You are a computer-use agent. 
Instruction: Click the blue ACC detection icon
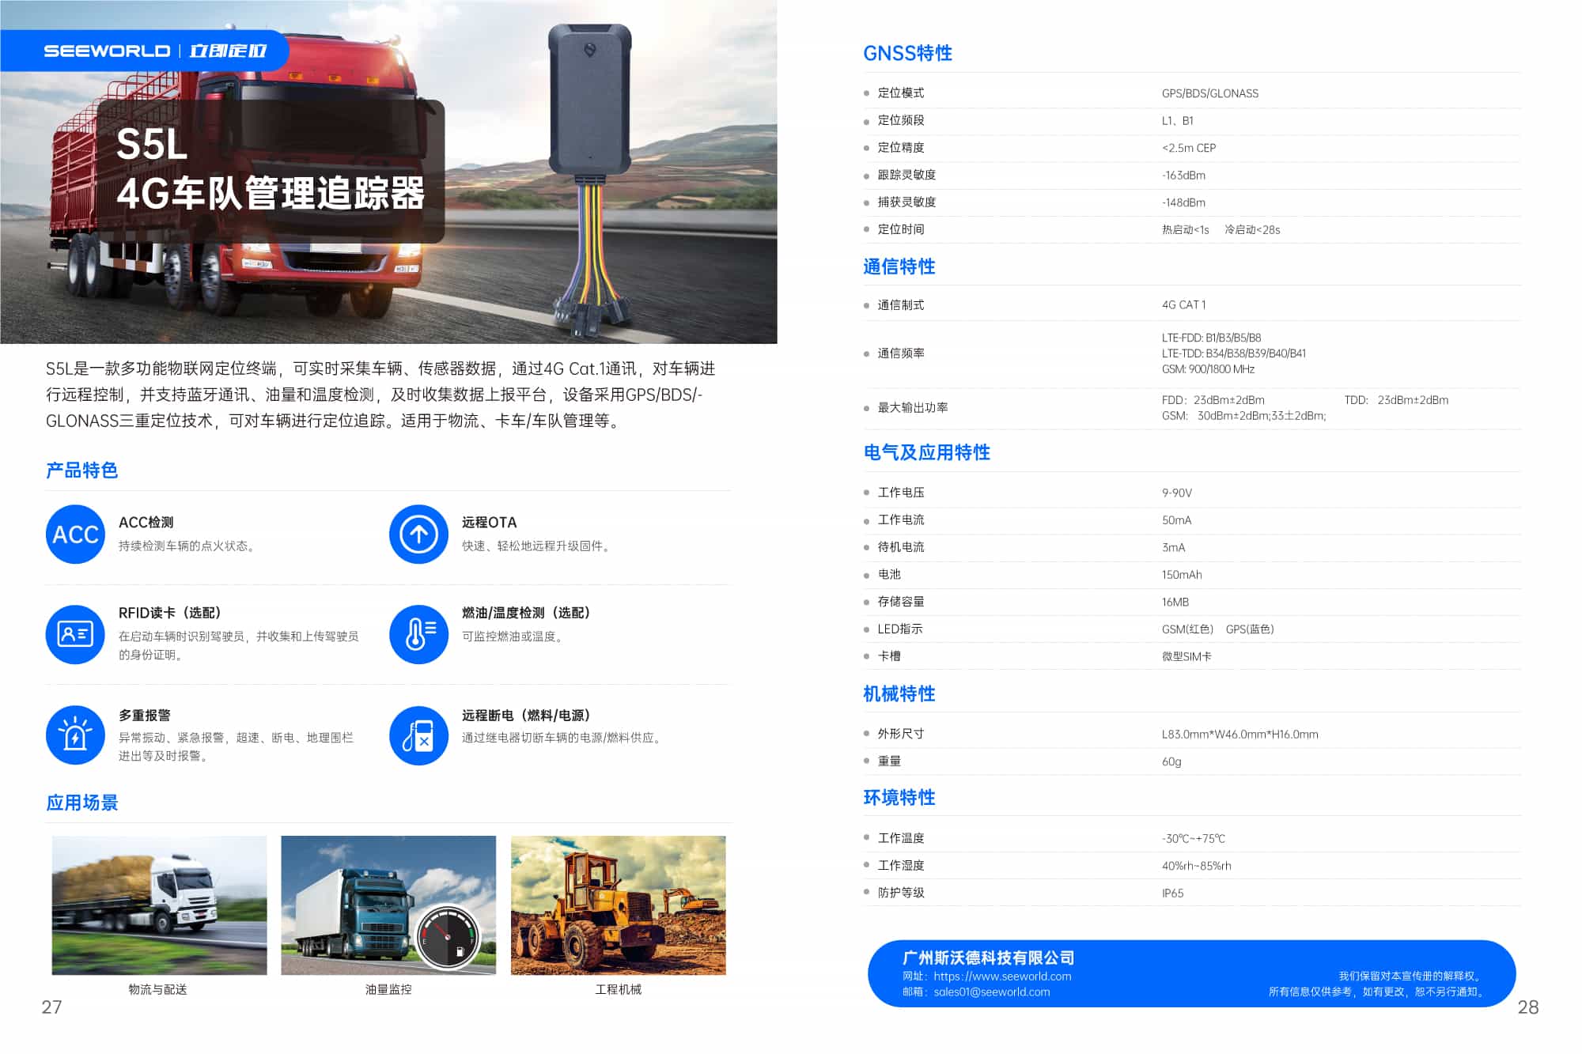pyautogui.click(x=75, y=535)
